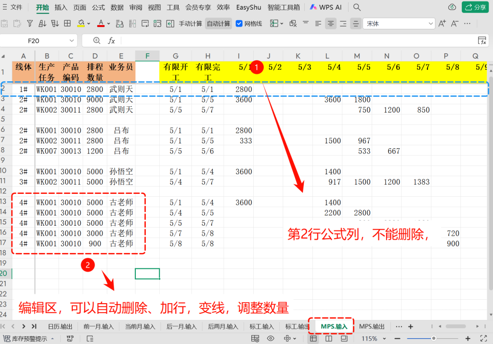
Task: Switch to manual calculation (手动计算)
Action: [190, 24]
